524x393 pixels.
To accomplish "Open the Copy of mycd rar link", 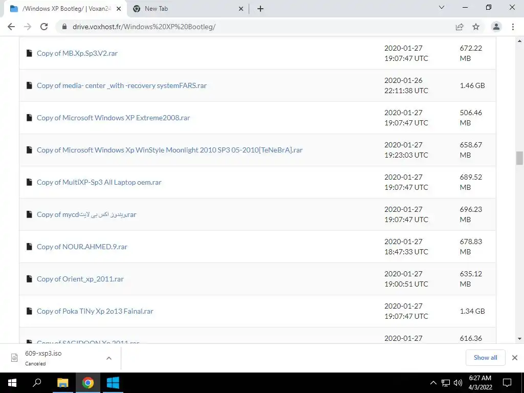I will pos(86,214).
